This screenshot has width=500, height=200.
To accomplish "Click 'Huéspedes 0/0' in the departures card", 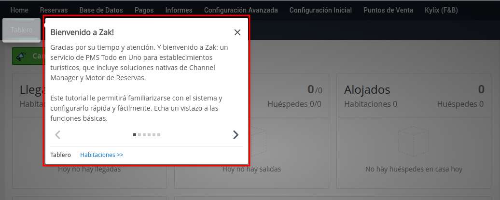I will (x=294, y=104).
